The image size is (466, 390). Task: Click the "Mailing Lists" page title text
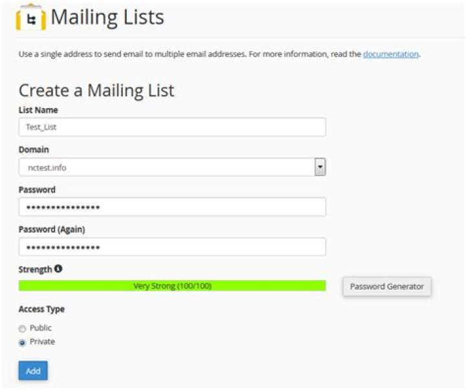pyautogui.click(x=107, y=17)
